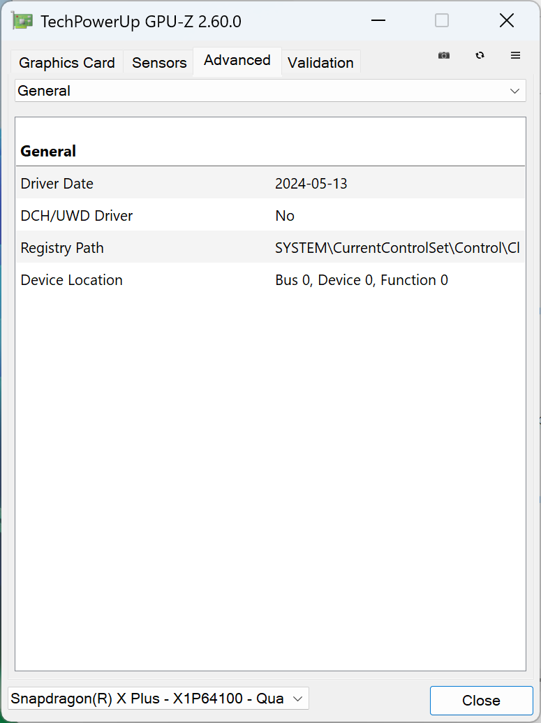
Task: Click the GPU-Z app icon in title bar
Action: tap(22, 21)
